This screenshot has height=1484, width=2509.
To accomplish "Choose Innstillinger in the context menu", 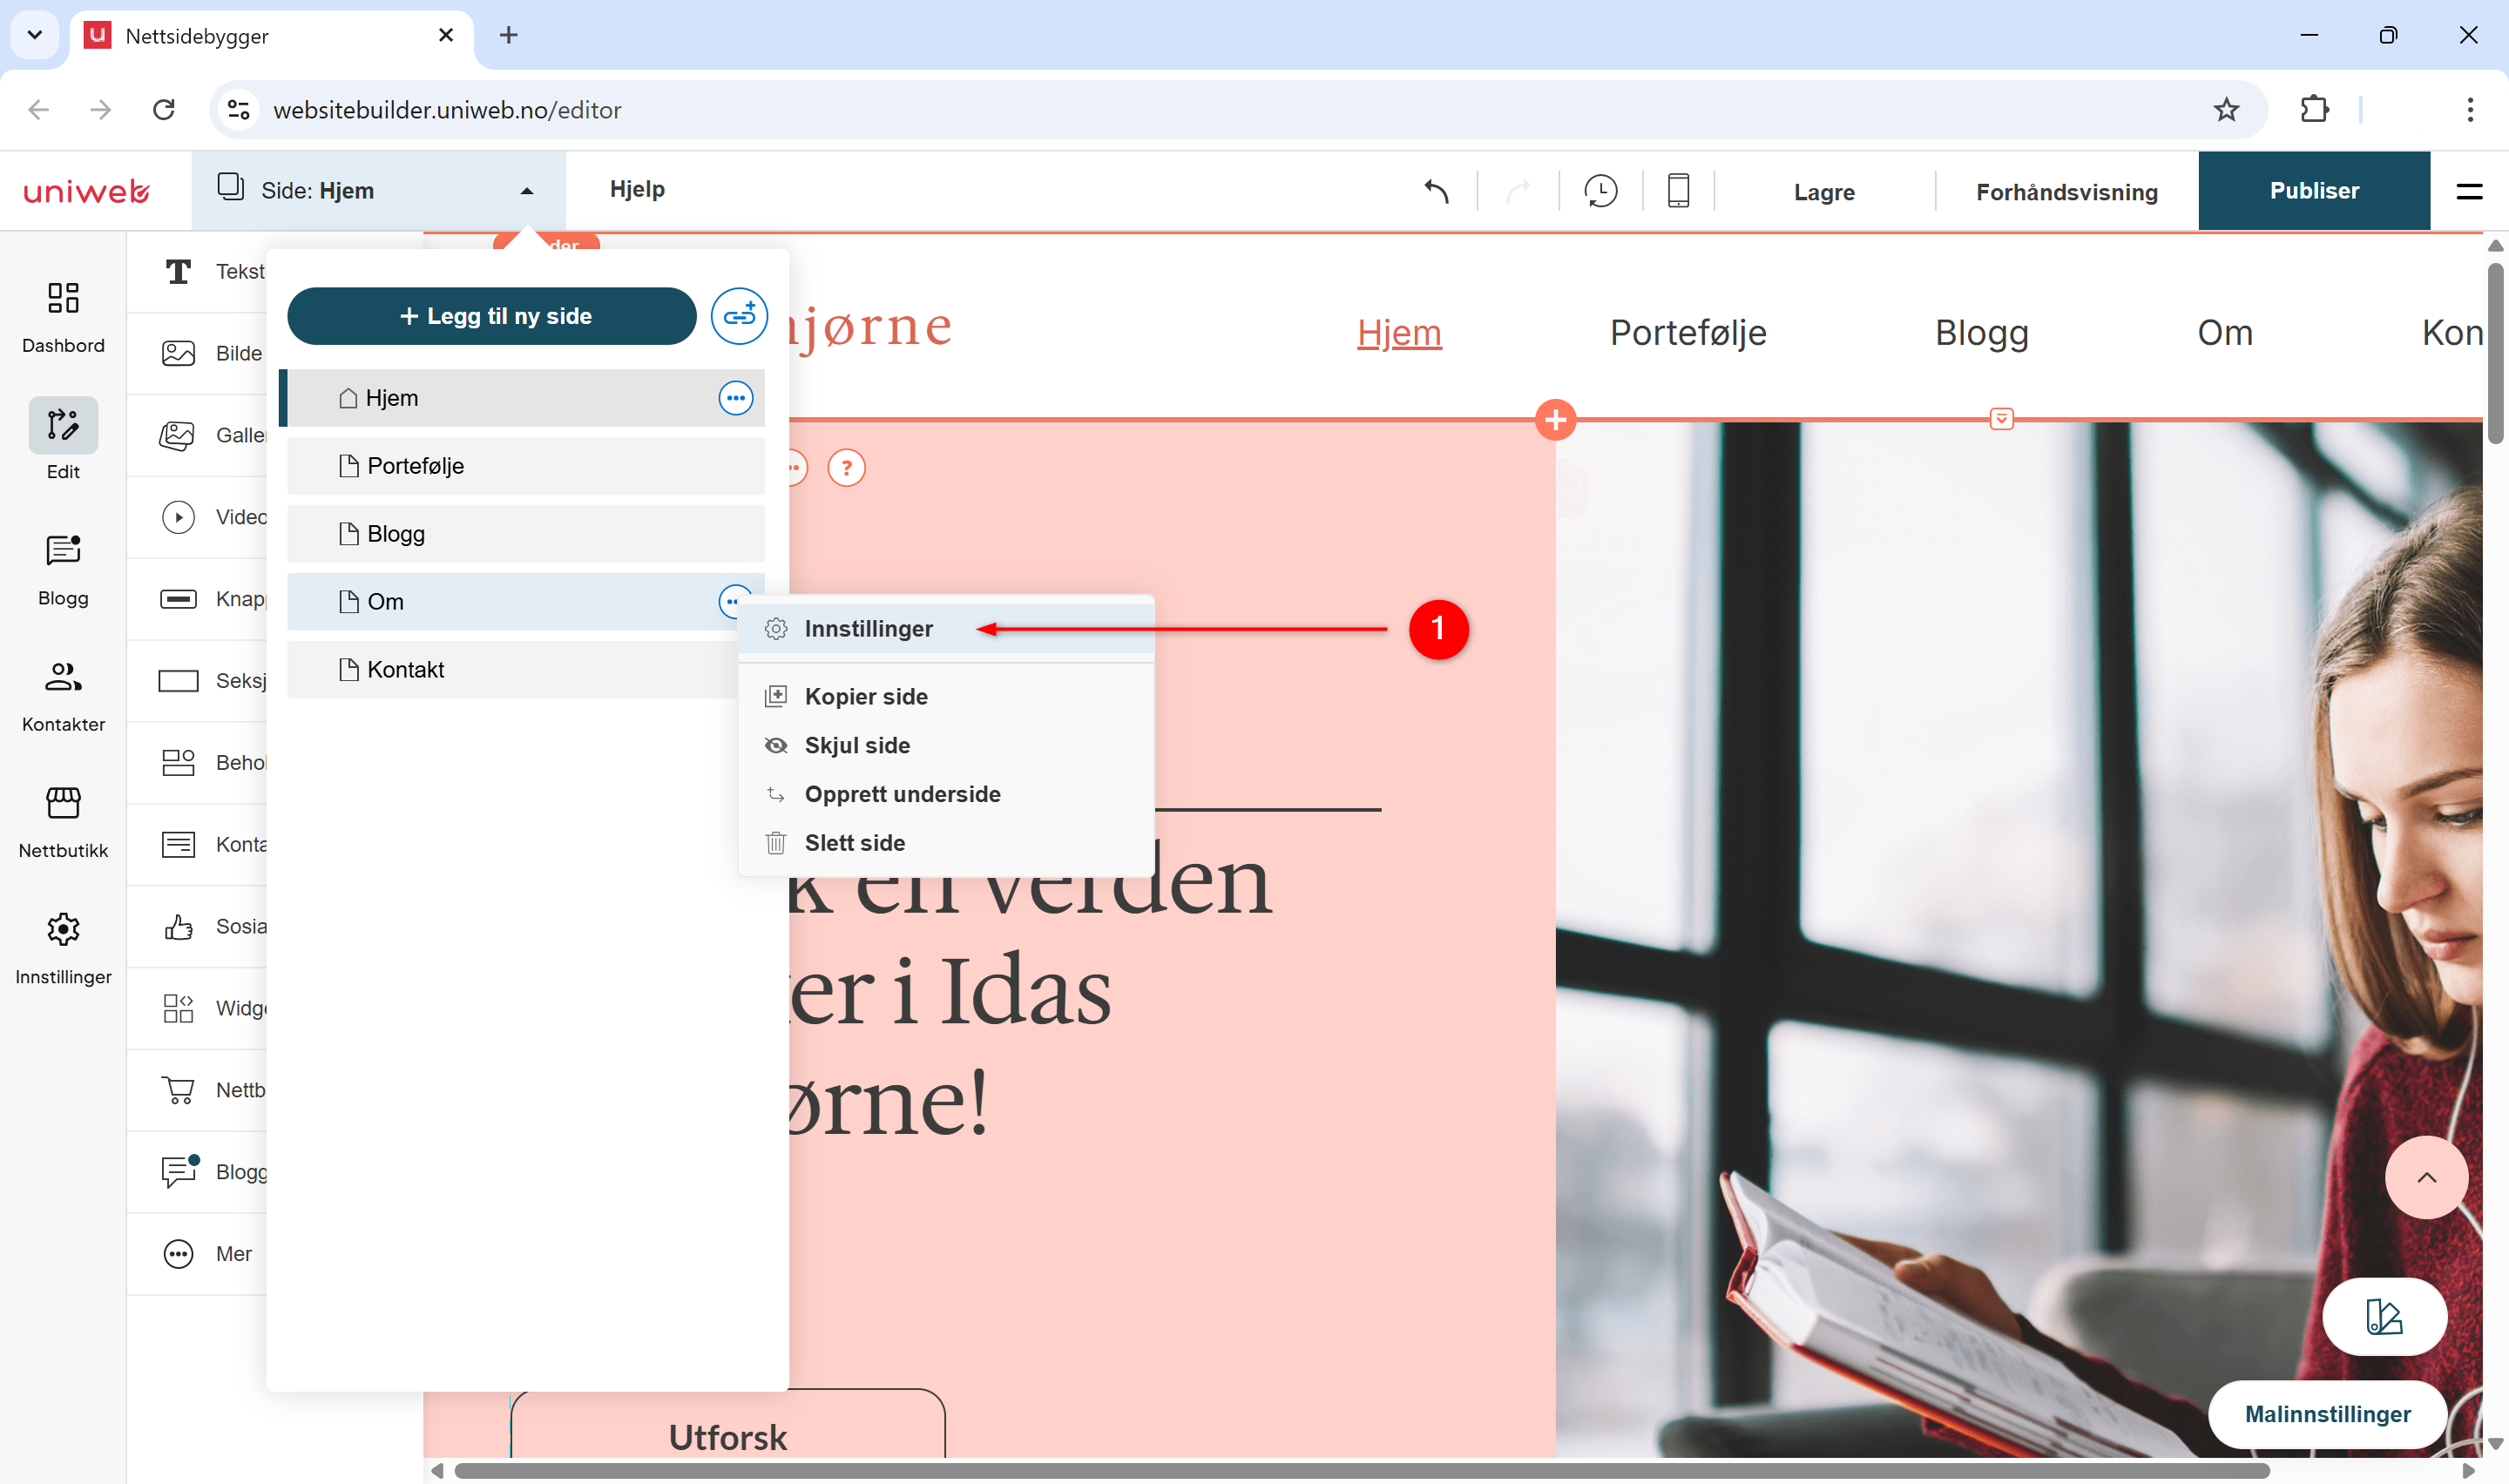I will click(x=945, y=629).
